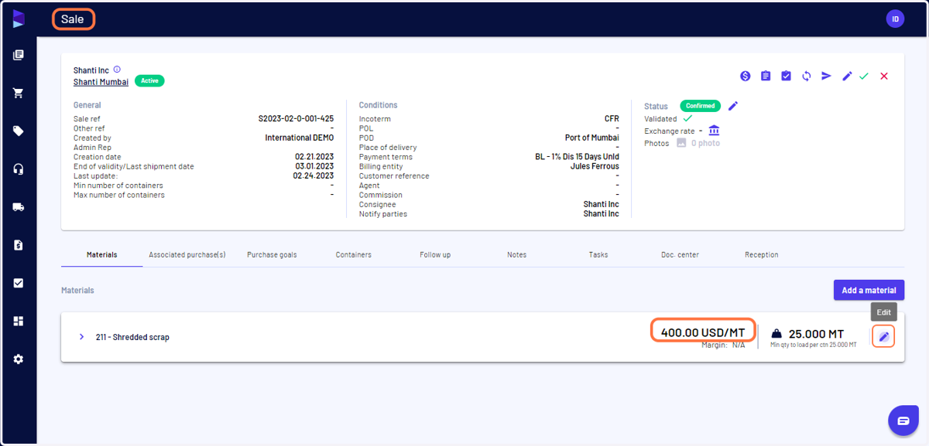The image size is (929, 446).
Task: Click the bank icon beside Exchange rate
Action: point(714,130)
